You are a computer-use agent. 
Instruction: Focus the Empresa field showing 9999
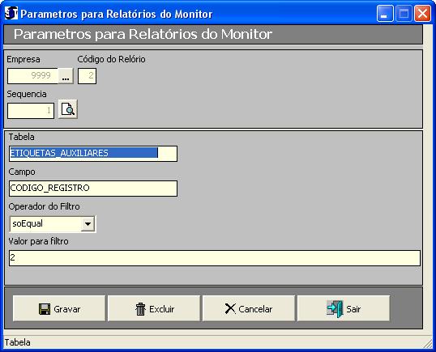(x=32, y=76)
